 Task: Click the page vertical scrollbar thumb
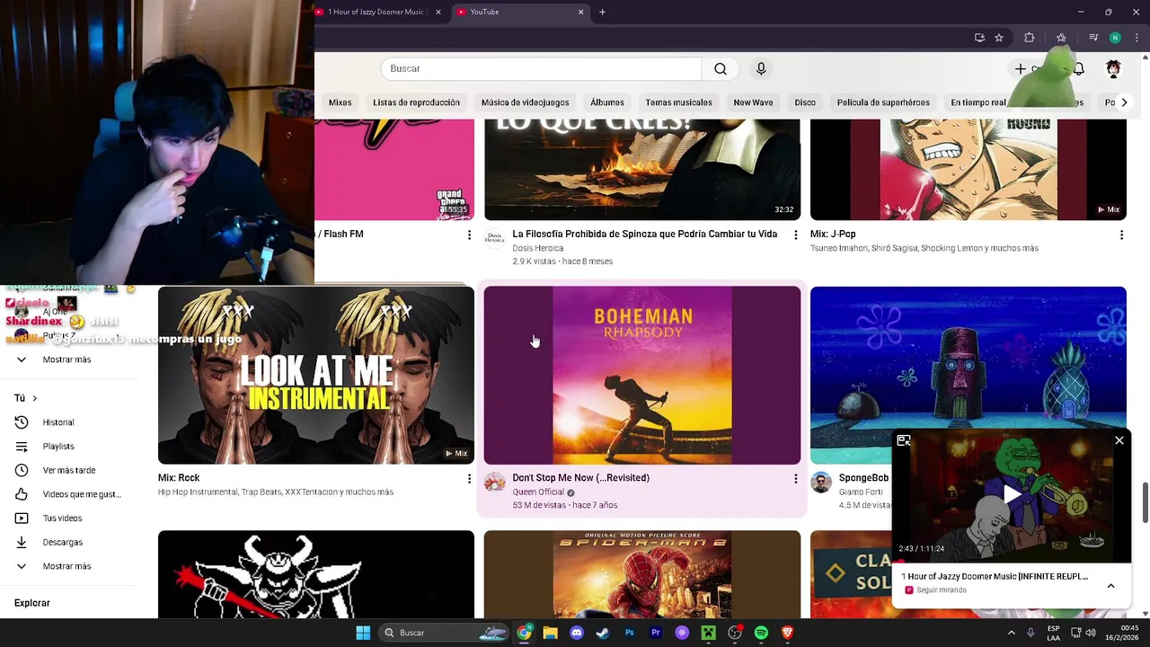tap(1145, 501)
